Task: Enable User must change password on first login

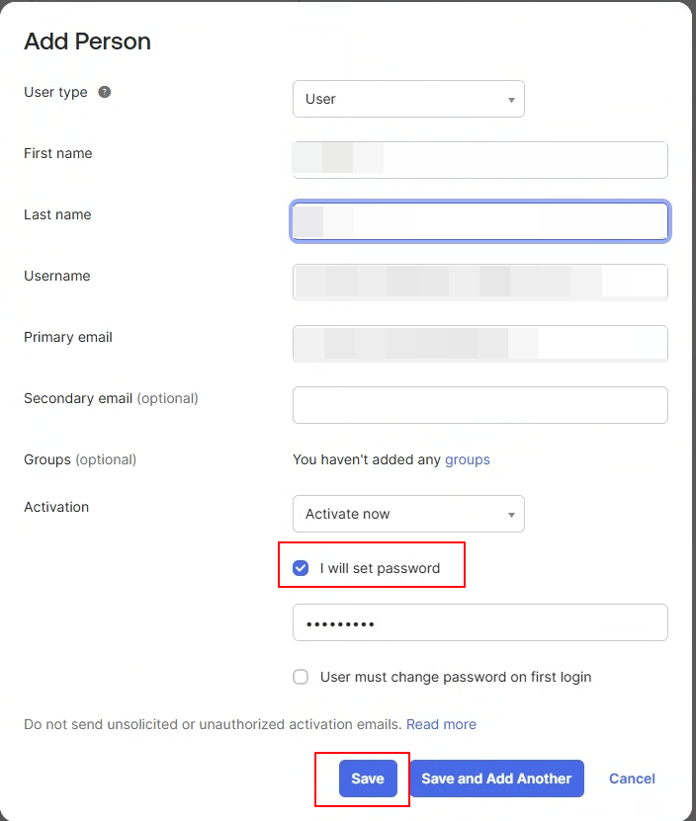Action: point(301,677)
